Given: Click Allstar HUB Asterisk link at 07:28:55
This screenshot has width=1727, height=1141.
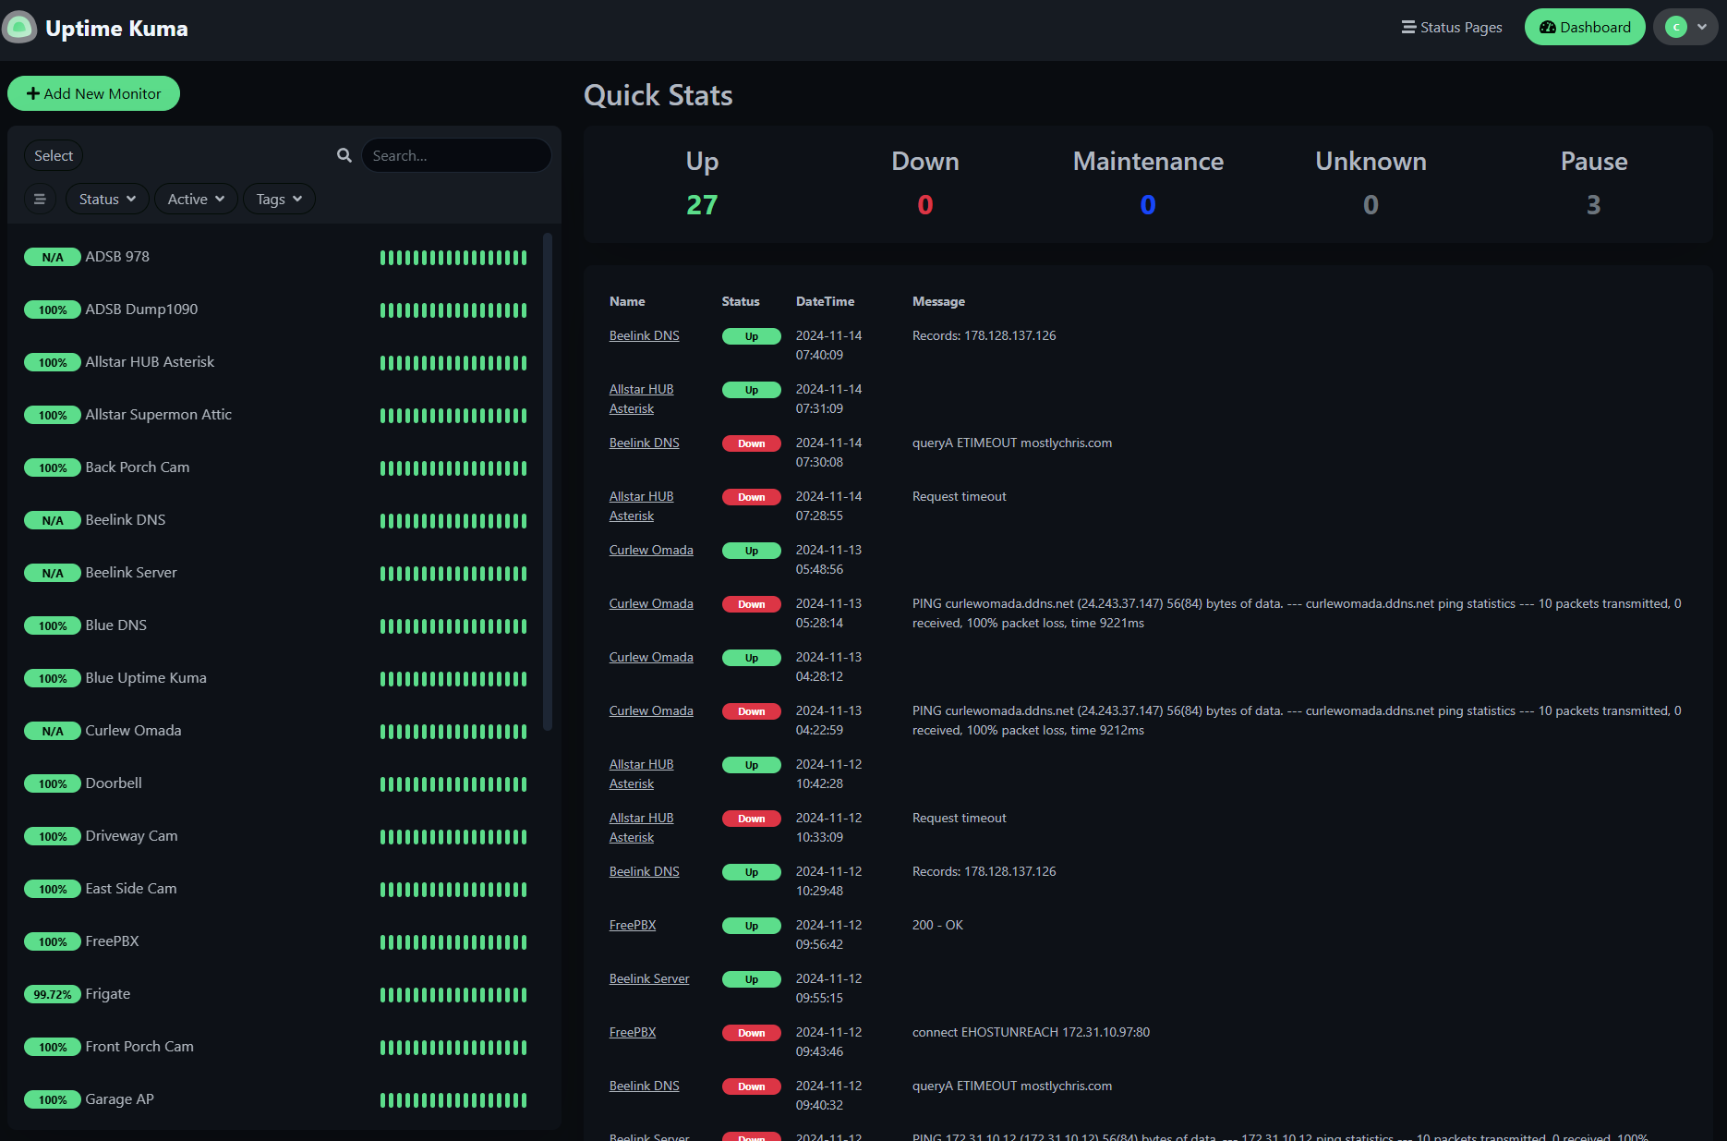Looking at the screenshot, I should point(642,506).
